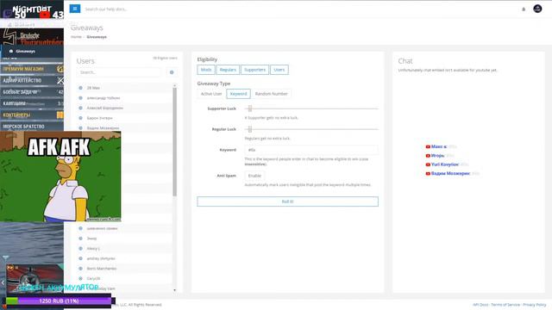Screen dimensions: 552x310
Task: Click chat user name Yuri Kovytov
Action: pos(445,164)
